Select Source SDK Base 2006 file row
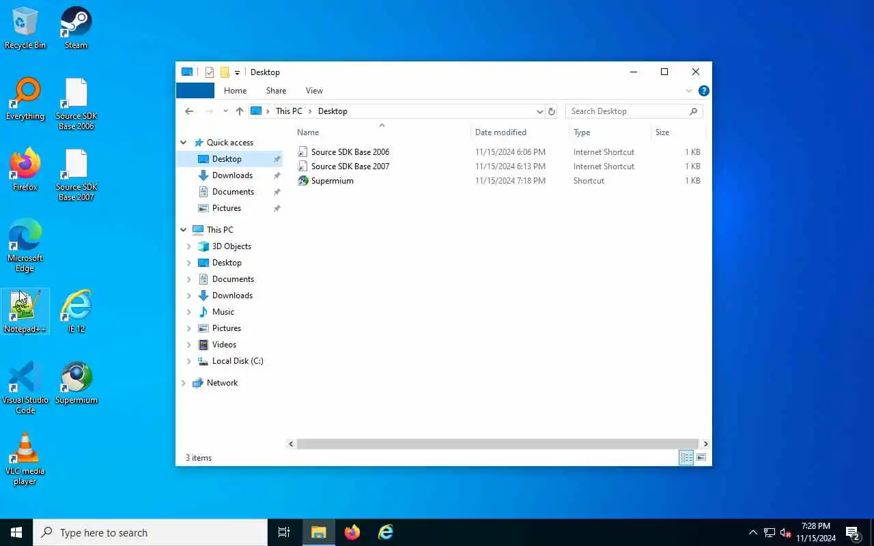Screen dimensions: 874x546 (500, 152)
